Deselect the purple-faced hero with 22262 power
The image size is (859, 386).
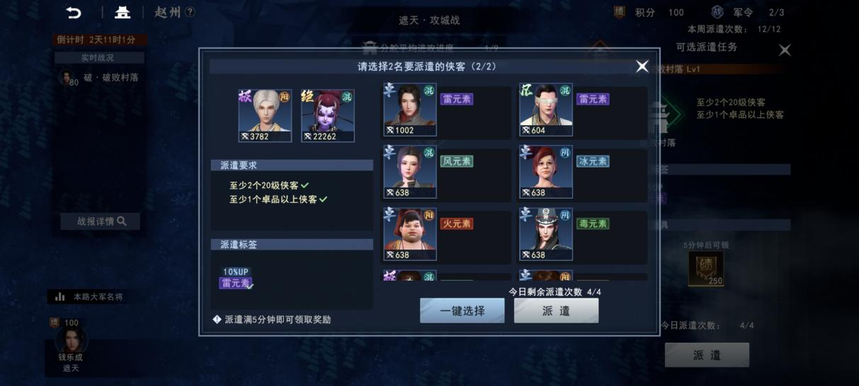click(x=327, y=116)
